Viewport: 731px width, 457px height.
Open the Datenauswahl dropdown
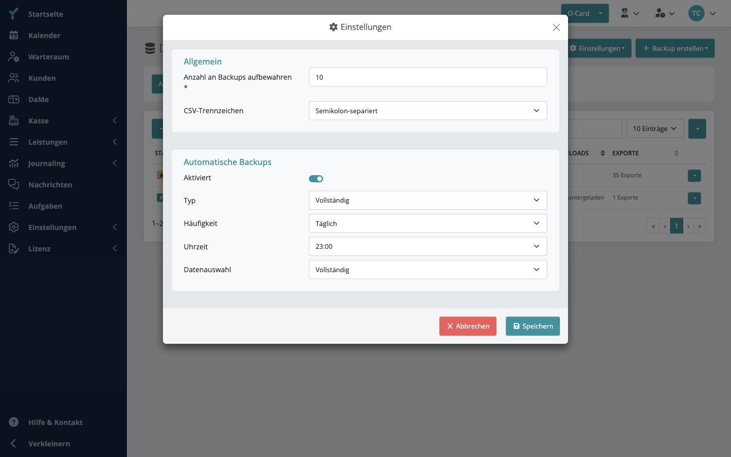[x=428, y=270]
